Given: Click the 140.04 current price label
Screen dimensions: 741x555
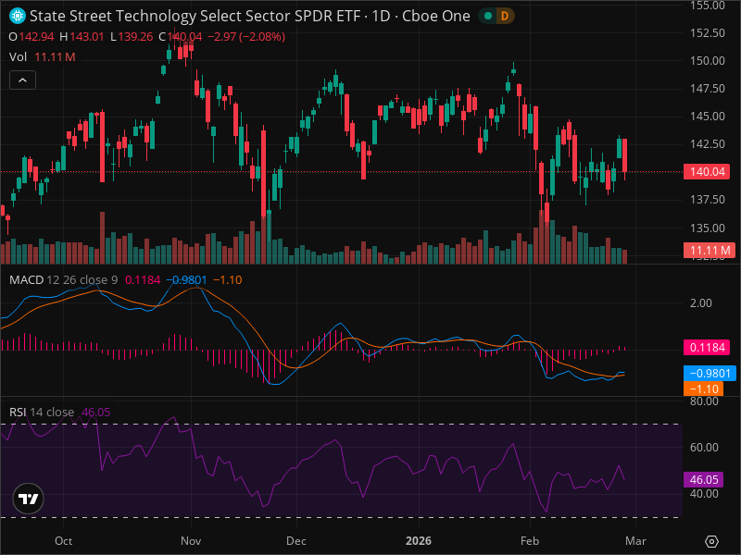Looking at the screenshot, I should click(x=707, y=171).
